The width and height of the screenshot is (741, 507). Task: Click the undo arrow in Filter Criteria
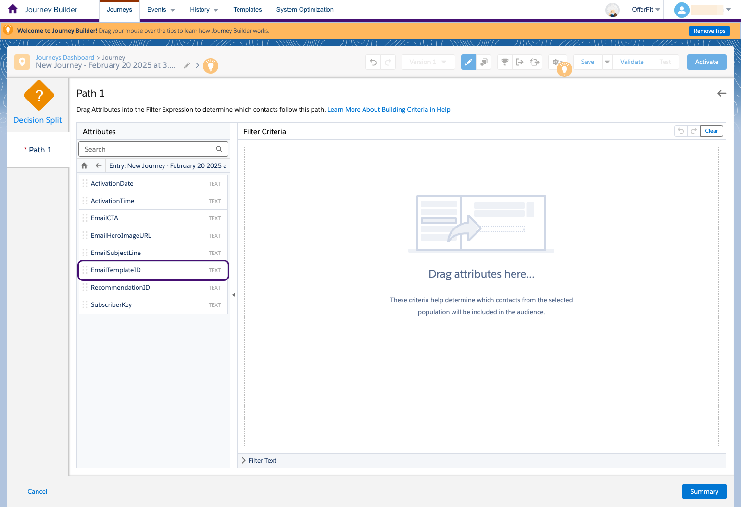tap(680, 130)
